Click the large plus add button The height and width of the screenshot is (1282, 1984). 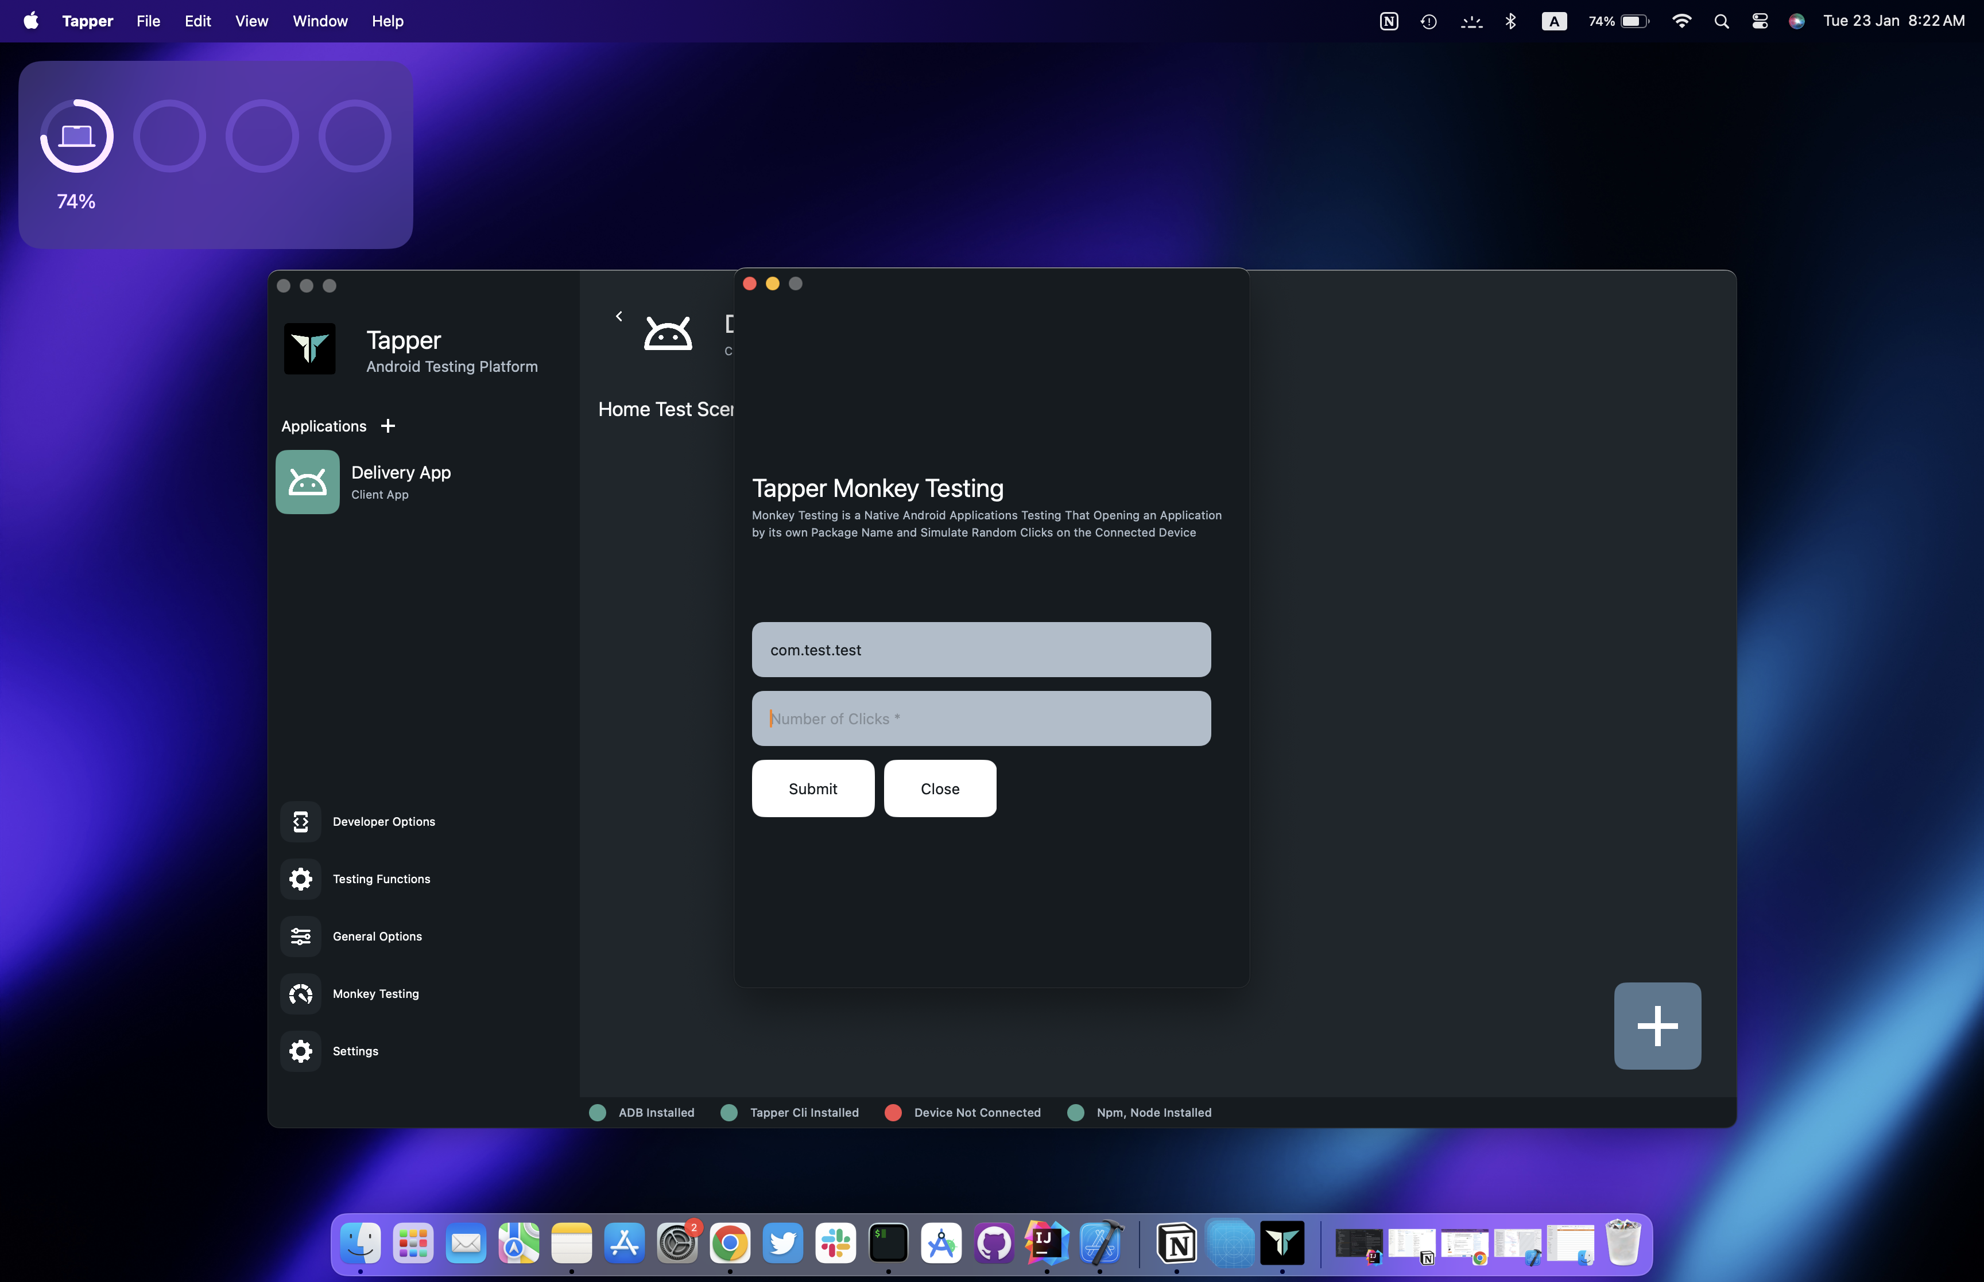1657,1025
